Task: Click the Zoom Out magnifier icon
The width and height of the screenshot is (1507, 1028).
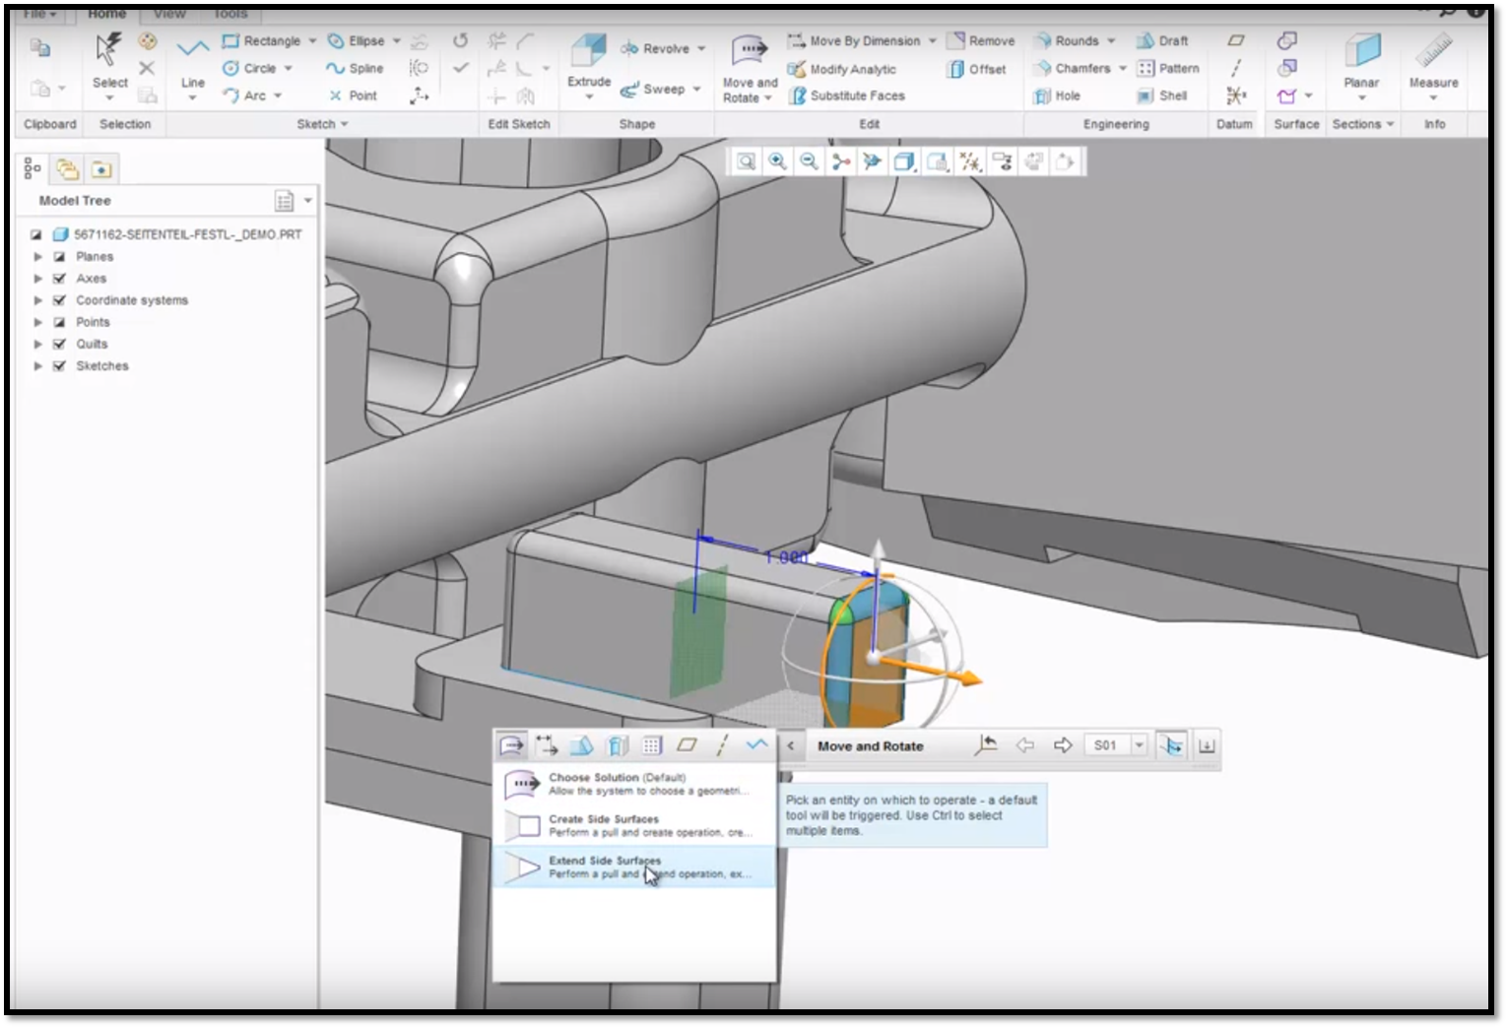Action: (x=810, y=161)
